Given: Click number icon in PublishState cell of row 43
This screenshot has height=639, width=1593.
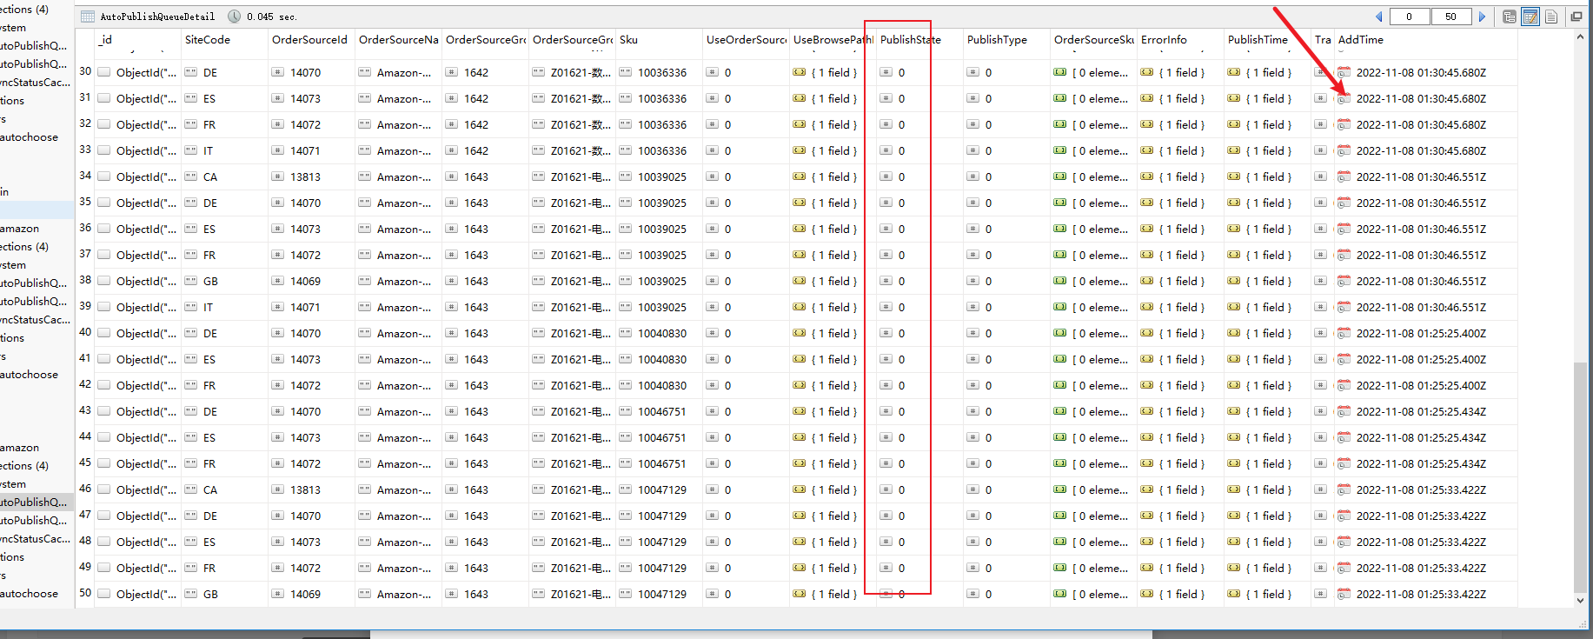Looking at the screenshot, I should tap(886, 411).
